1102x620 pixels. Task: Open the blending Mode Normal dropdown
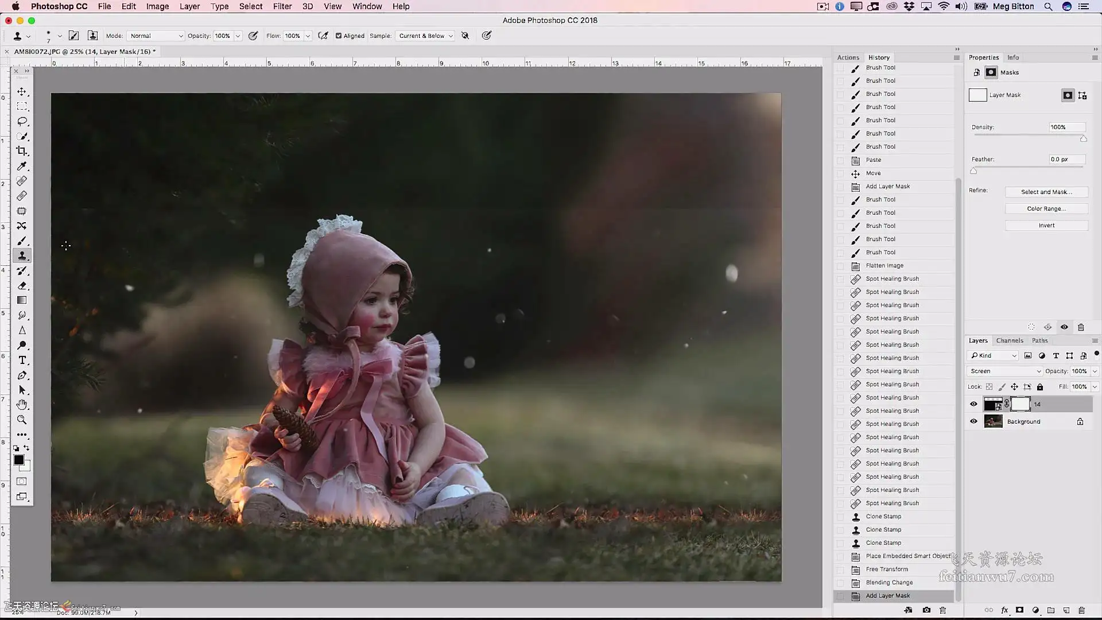pos(156,36)
